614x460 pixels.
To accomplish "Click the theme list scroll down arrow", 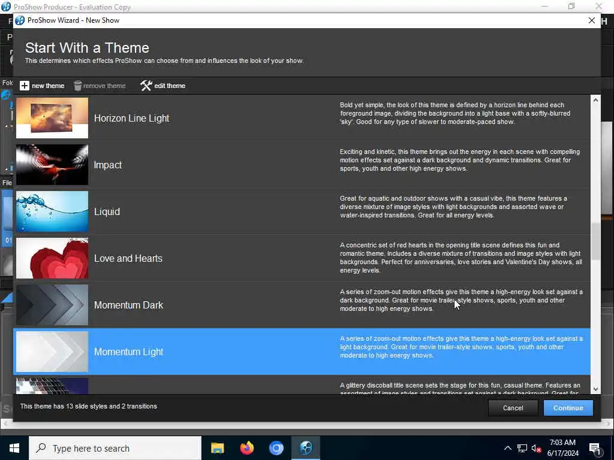I will tap(595, 389).
